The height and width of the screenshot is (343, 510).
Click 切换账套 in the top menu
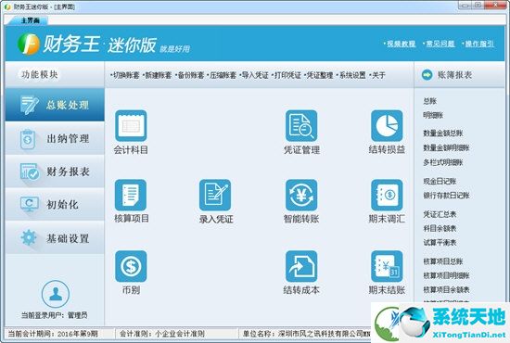click(x=125, y=75)
